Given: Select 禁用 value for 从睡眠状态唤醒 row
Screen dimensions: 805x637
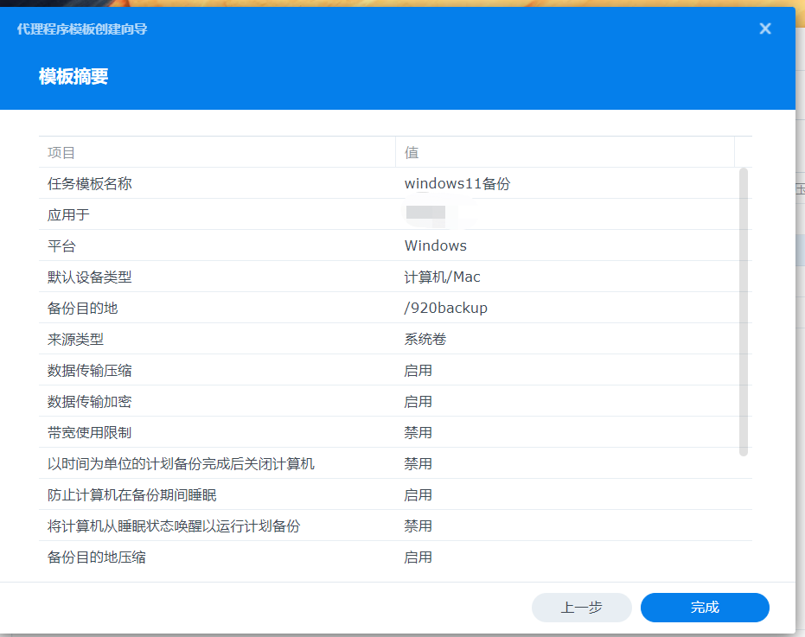Looking at the screenshot, I should coord(418,526).
